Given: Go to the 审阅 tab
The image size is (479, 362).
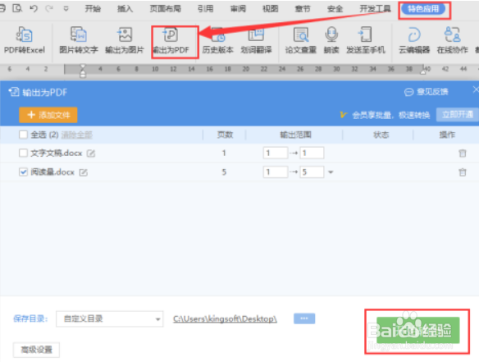Looking at the screenshot, I should coord(238,8).
